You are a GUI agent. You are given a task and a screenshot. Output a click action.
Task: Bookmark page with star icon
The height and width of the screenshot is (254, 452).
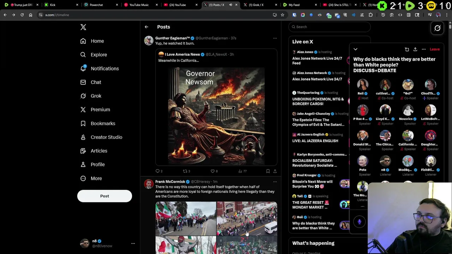pyautogui.click(x=282, y=15)
